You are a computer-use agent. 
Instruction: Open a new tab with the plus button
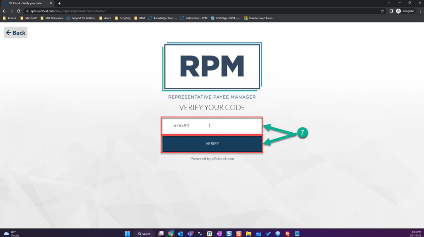[x=59, y=3]
